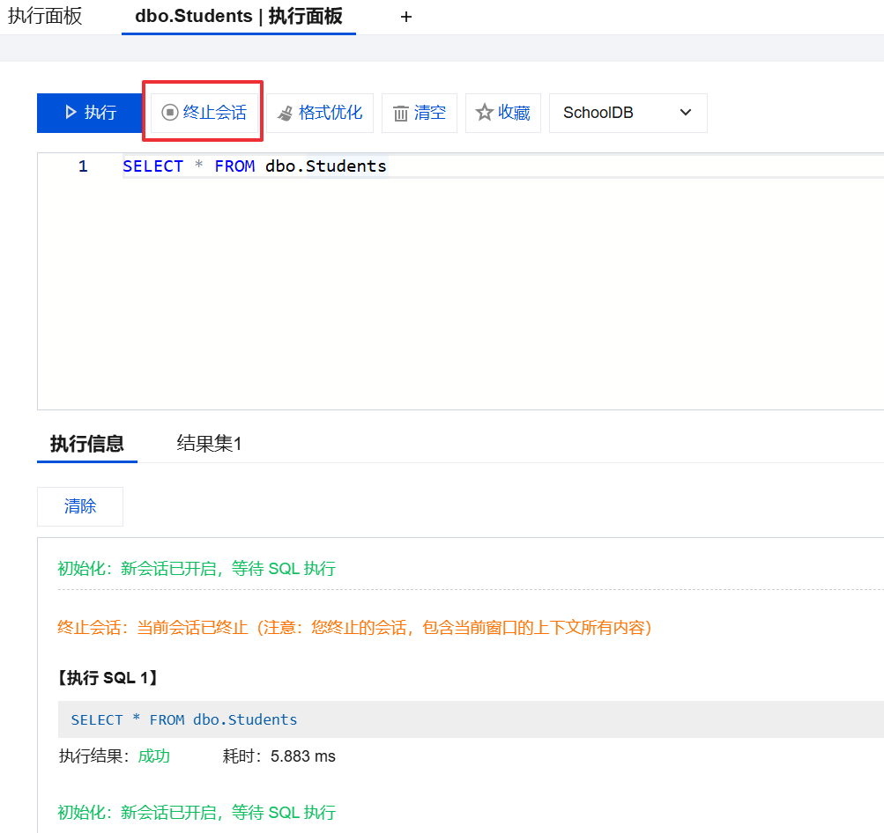The width and height of the screenshot is (884, 833).
Task: Click line number 1 in the editor gutter
Action: coord(83,166)
